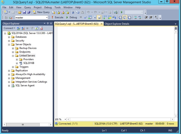Image resolution: width=181 pixels, height=134 pixels.
Task: Click the Open File folder icon
Action: pyautogui.click(x=20, y=12)
